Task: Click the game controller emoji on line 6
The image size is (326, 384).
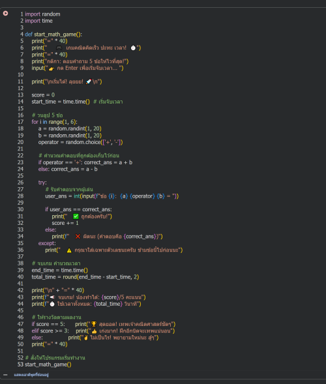Action: 59,48
